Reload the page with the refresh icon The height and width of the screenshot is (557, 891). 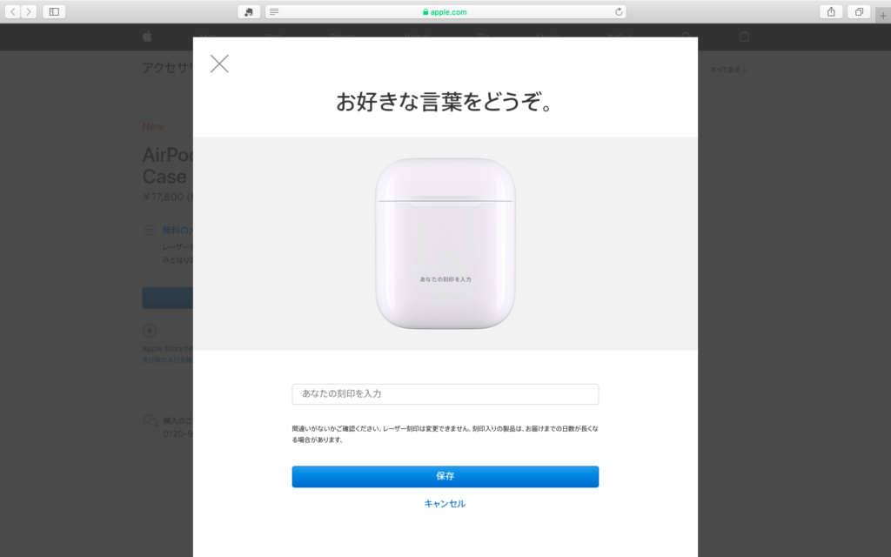[x=619, y=11]
